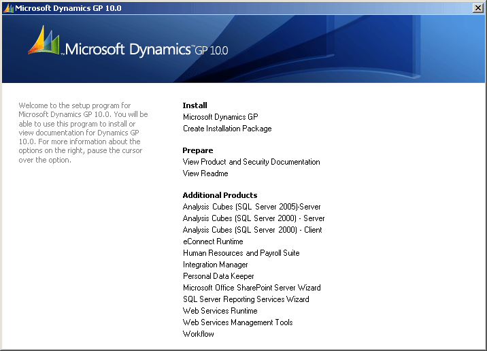
Task: Choose Human Resources and Payroll Suite
Action: tap(241, 253)
